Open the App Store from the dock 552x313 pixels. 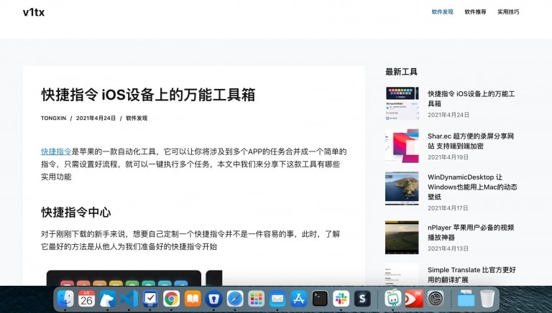coord(298,299)
